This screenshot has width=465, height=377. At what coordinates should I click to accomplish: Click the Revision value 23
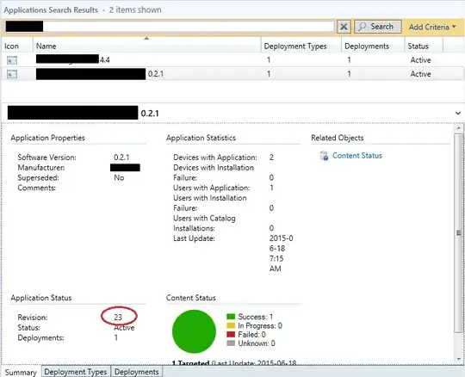tap(118, 317)
